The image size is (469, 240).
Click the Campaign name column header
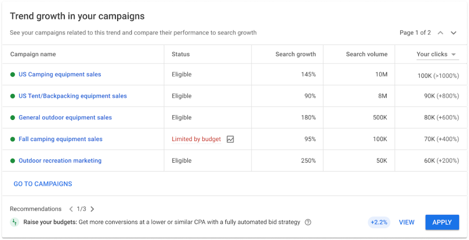(33, 54)
